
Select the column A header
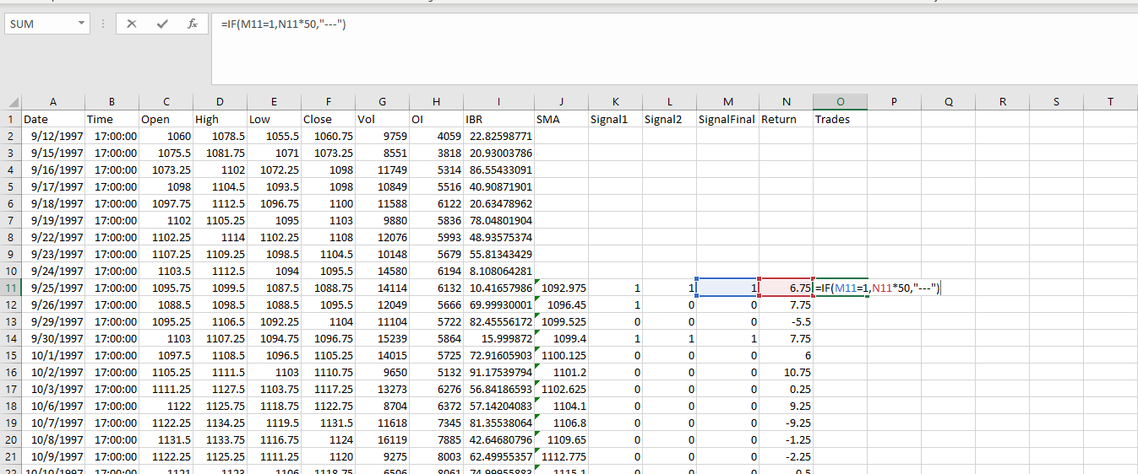[52, 102]
